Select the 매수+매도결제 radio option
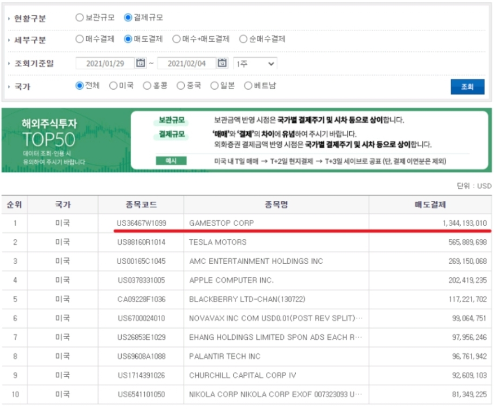This screenshot has width=495, height=409. pos(176,39)
